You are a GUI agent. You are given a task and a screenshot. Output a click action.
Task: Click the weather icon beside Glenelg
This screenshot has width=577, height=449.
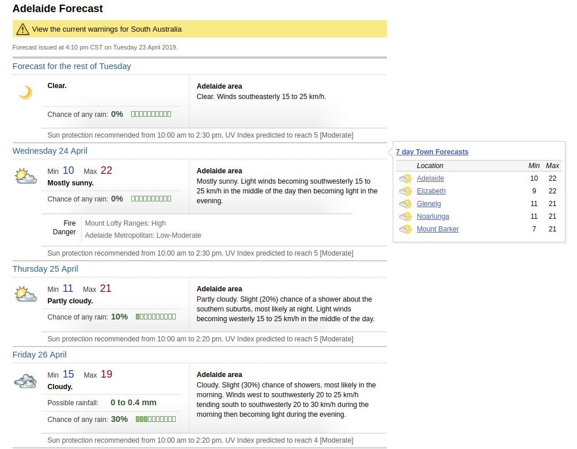click(x=405, y=204)
